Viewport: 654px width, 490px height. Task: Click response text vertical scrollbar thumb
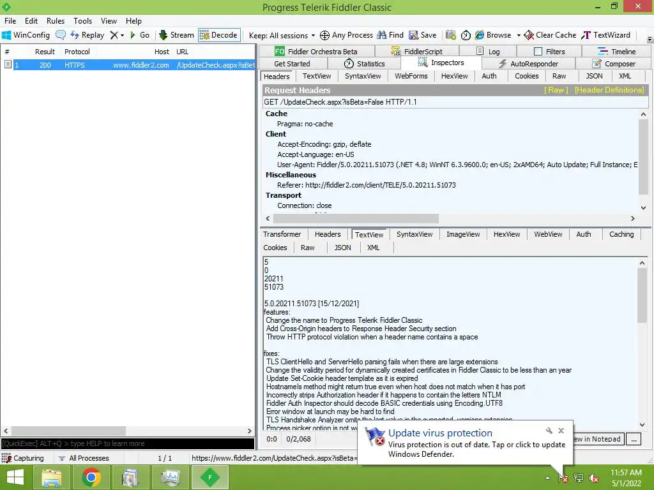coord(642,295)
